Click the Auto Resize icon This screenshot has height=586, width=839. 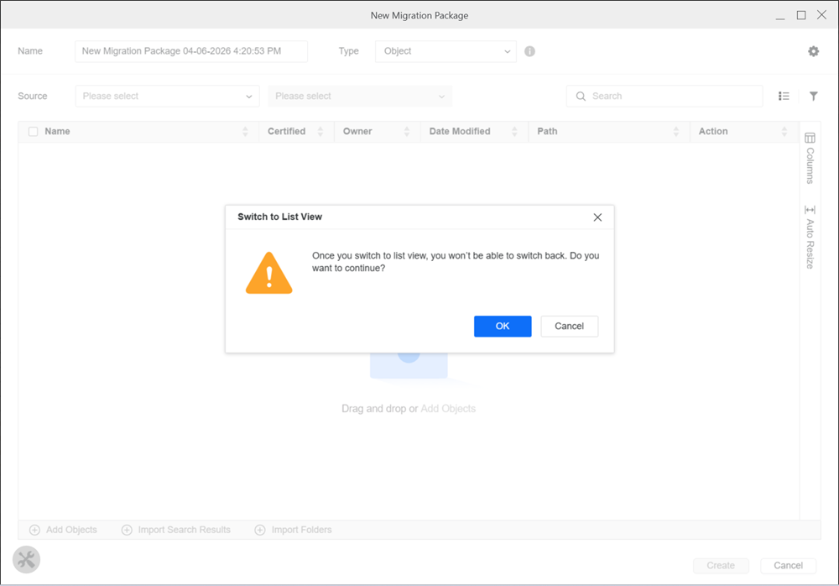[x=810, y=210]
